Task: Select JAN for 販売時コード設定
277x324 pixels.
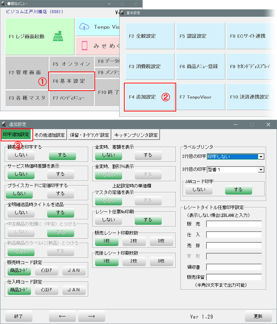Action: coord(74,270)
